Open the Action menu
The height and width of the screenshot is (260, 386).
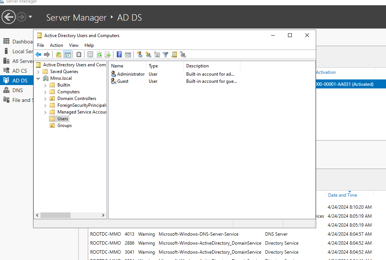(x=56, y=45)
